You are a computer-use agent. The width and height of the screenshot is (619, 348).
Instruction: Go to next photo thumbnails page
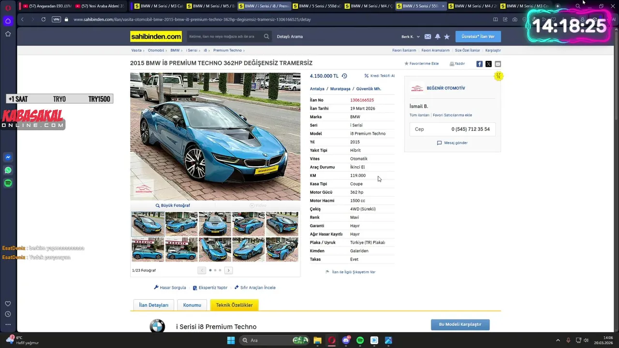[228, 270]
